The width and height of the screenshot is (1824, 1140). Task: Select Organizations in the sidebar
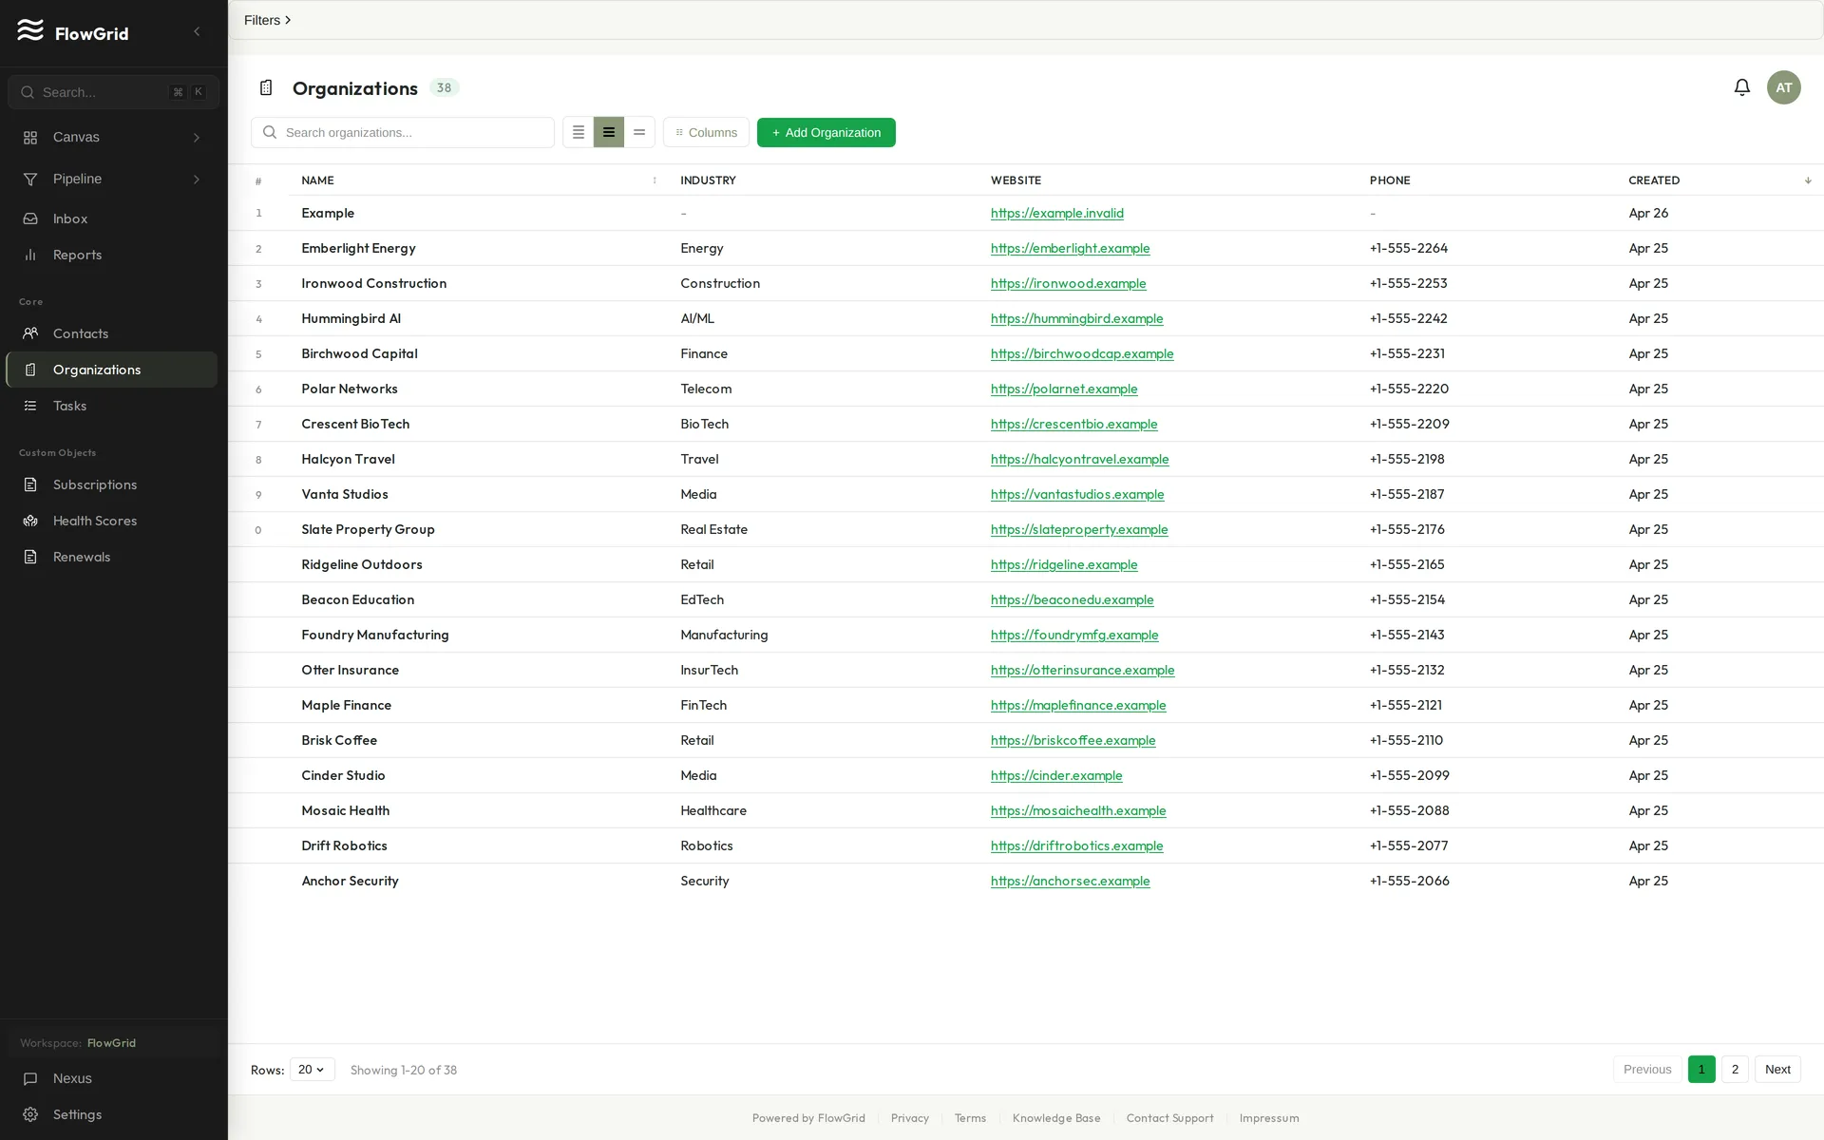(x=112, y=370)
